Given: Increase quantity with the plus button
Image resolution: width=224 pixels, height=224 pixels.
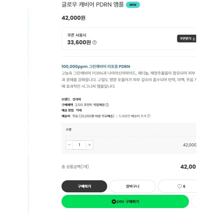Looking at the screenshot, I should tap(89, 145).
